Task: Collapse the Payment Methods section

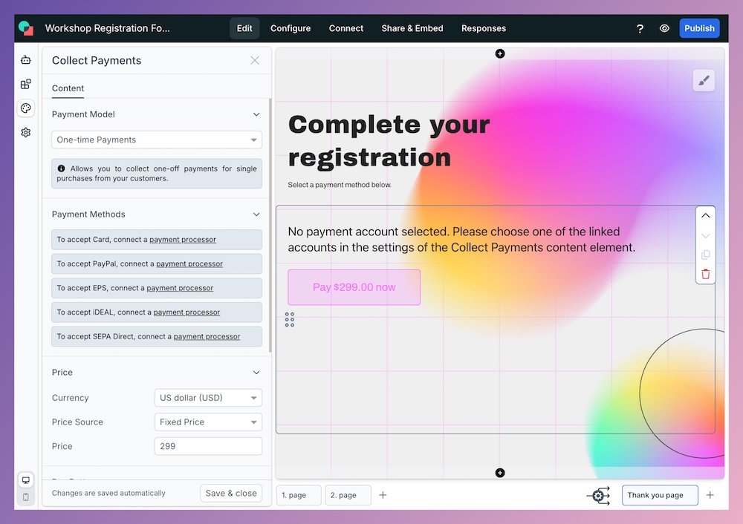Action: tap(256, 214)
